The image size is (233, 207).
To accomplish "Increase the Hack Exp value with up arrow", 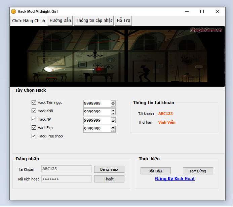I will pyautogui.click(x=113, y=127).
